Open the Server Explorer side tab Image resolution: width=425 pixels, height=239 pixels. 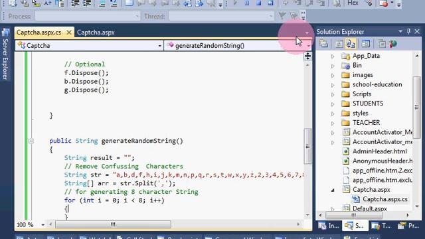click(5, 54)
